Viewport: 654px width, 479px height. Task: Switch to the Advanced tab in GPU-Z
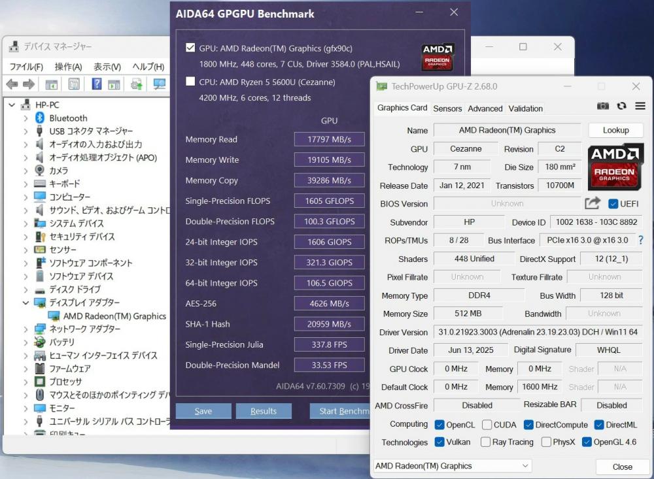coord(485,108)
